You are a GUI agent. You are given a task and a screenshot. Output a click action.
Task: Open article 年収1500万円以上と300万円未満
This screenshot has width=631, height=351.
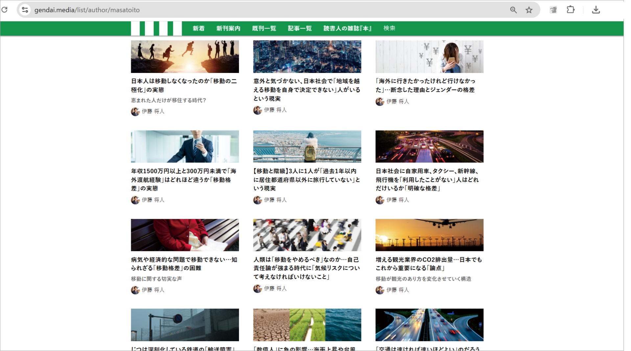click(184, 179)
